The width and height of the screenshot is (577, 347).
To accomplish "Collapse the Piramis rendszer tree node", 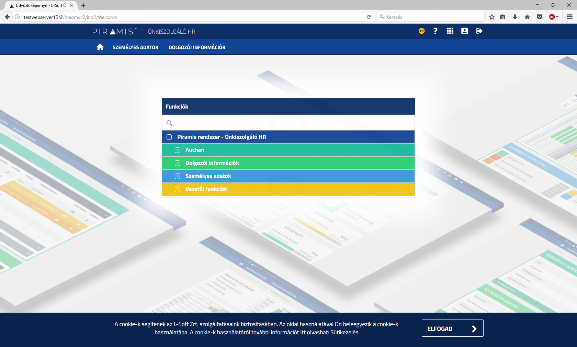I will pyautogui.click(x=169, y=137).
